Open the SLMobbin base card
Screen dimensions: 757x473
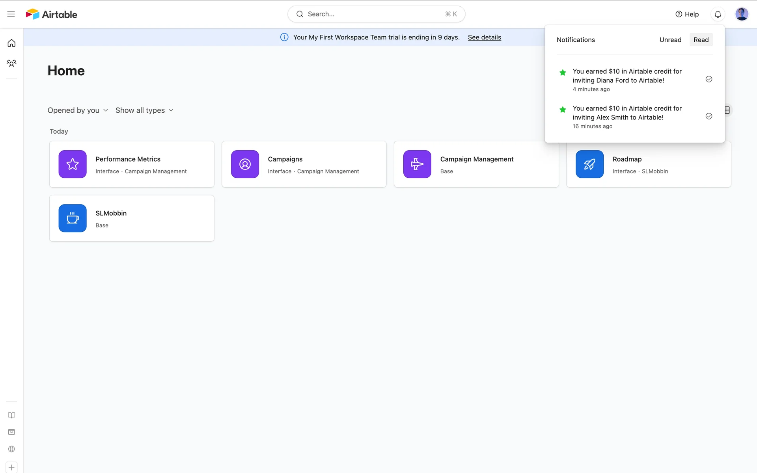click(132, 218)
